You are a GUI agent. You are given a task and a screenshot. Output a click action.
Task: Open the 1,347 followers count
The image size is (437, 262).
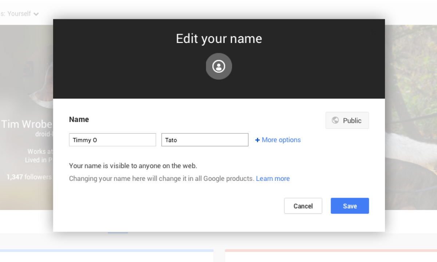pos(29,177)
